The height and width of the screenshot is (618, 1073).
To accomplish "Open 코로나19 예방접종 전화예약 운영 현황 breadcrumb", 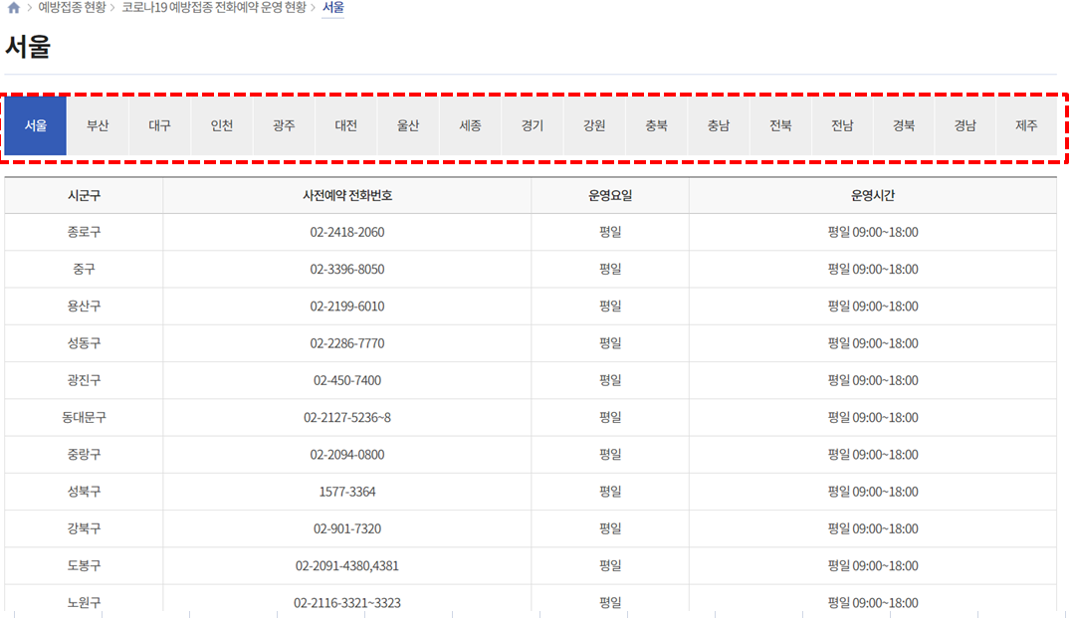I will coord(214,8).
